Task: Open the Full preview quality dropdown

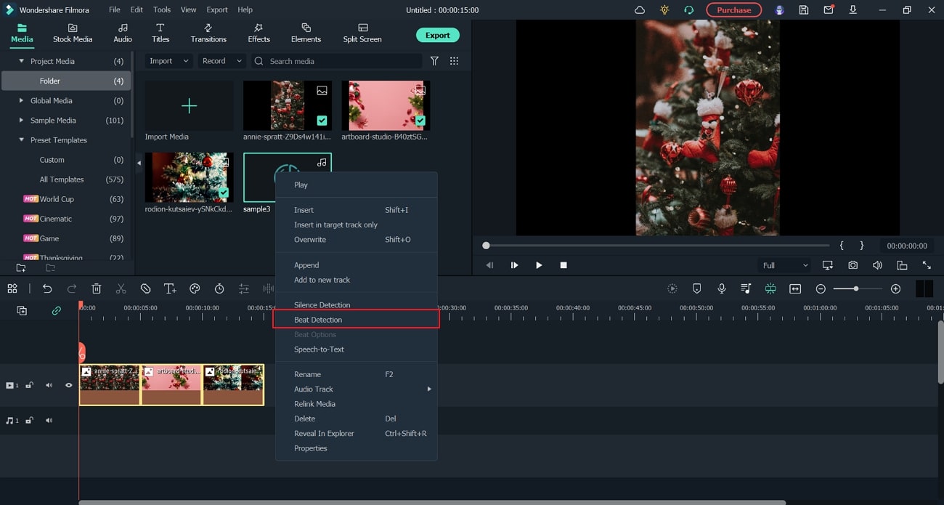Action: pyautogui.click(x=784, y=265)
